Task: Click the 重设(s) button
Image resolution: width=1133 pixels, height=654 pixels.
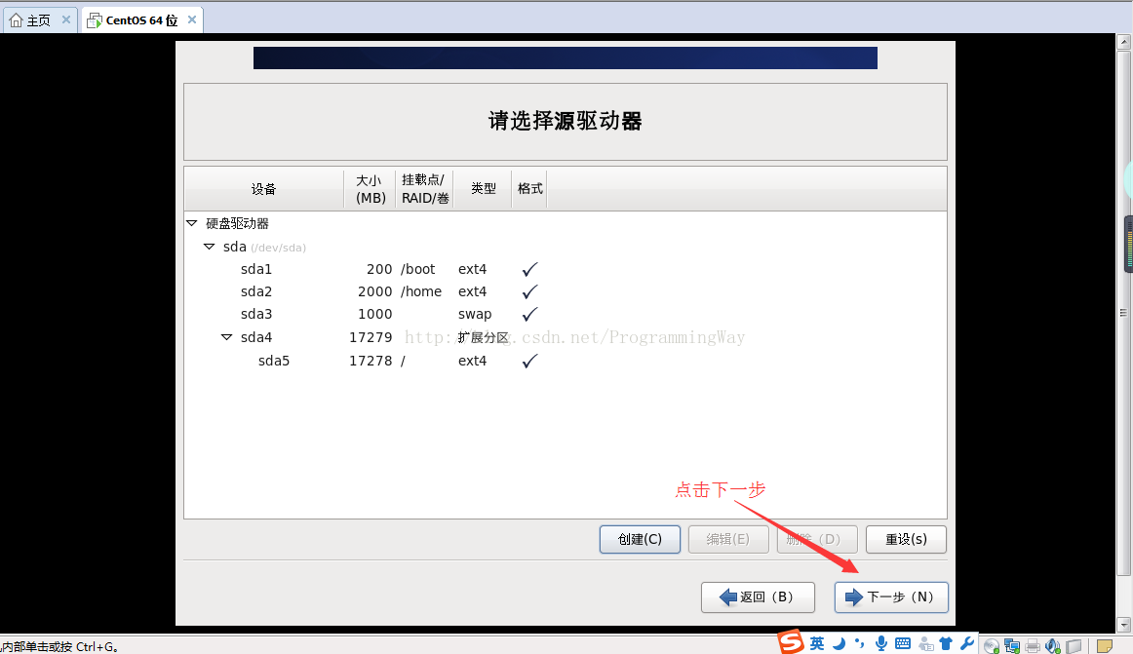Action: pyautogui.click(x=906, y=539)
